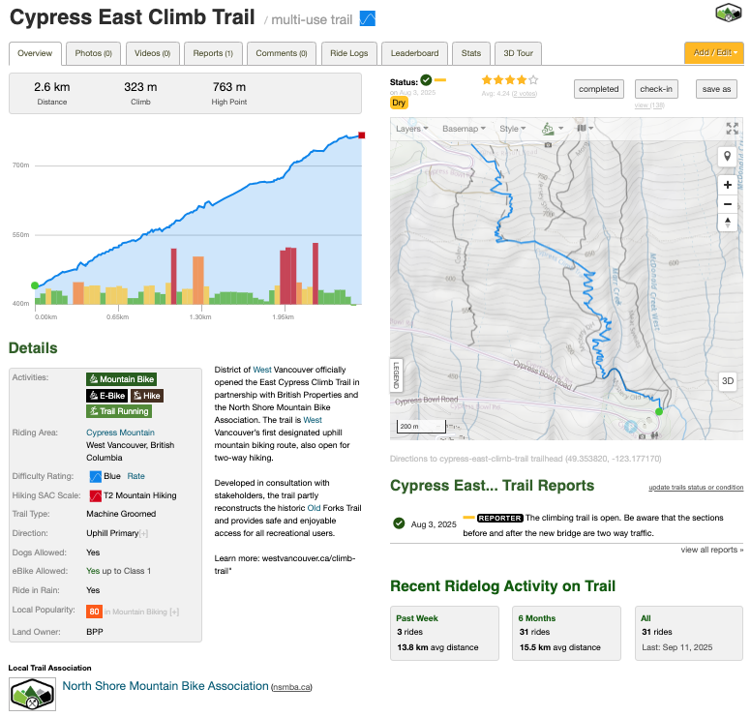Open the 6 Months ridelog card
The width and height of the screenshot is (751, 717).
(x=566, y=633)
